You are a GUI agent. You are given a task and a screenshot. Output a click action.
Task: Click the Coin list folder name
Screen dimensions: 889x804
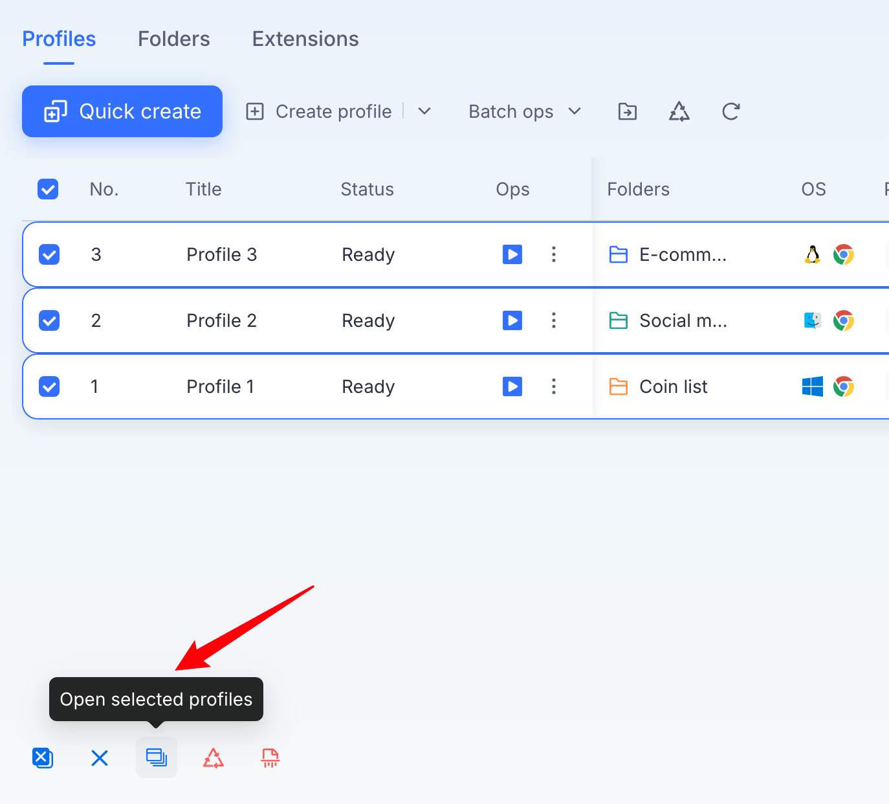(674, 386)
